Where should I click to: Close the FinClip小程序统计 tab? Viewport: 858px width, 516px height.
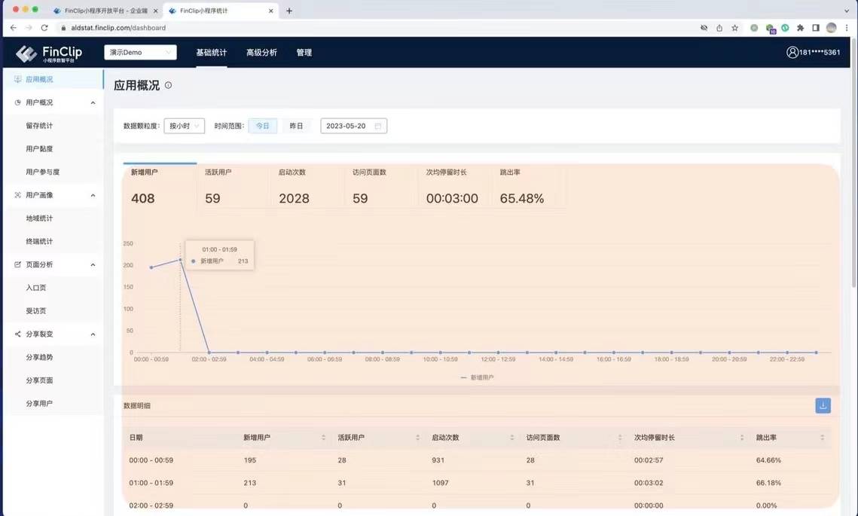tap(271, 11)
